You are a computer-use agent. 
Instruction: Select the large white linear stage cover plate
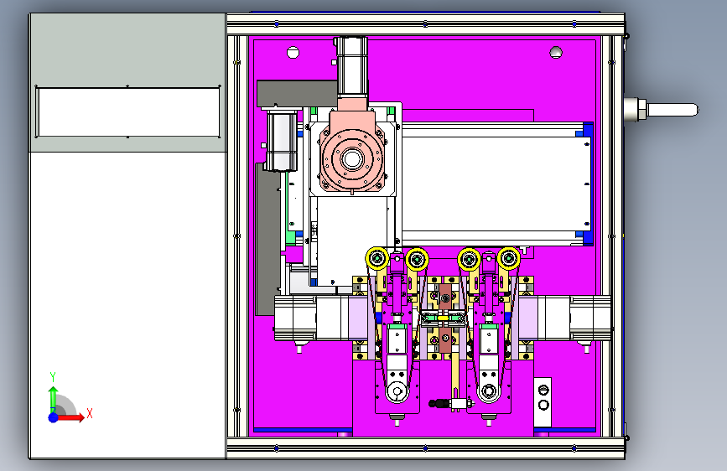tap(496, 184)
